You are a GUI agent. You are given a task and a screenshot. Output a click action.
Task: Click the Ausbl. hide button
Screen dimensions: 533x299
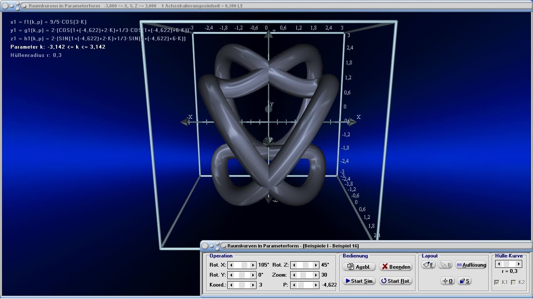[x=359, y=267]
